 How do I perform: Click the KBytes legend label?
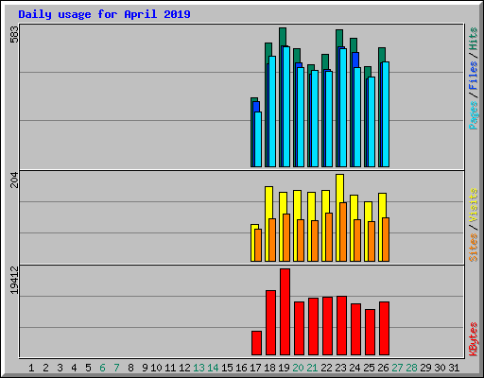pos(473,339)
